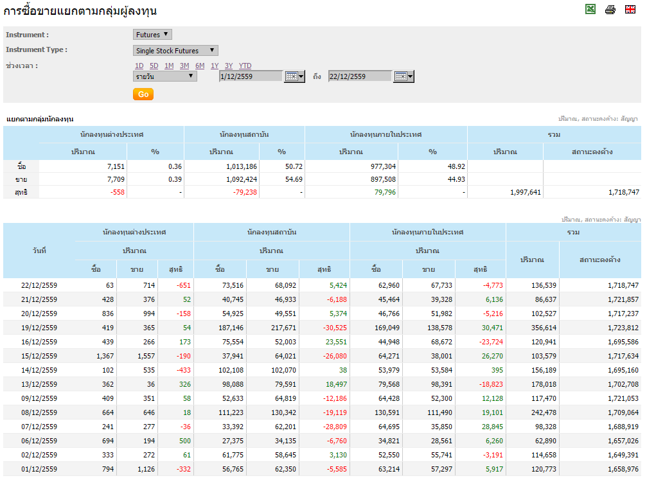Open the start date calendar picker
Viewport: 647px width, 478px height.
(x=294, y=76)
